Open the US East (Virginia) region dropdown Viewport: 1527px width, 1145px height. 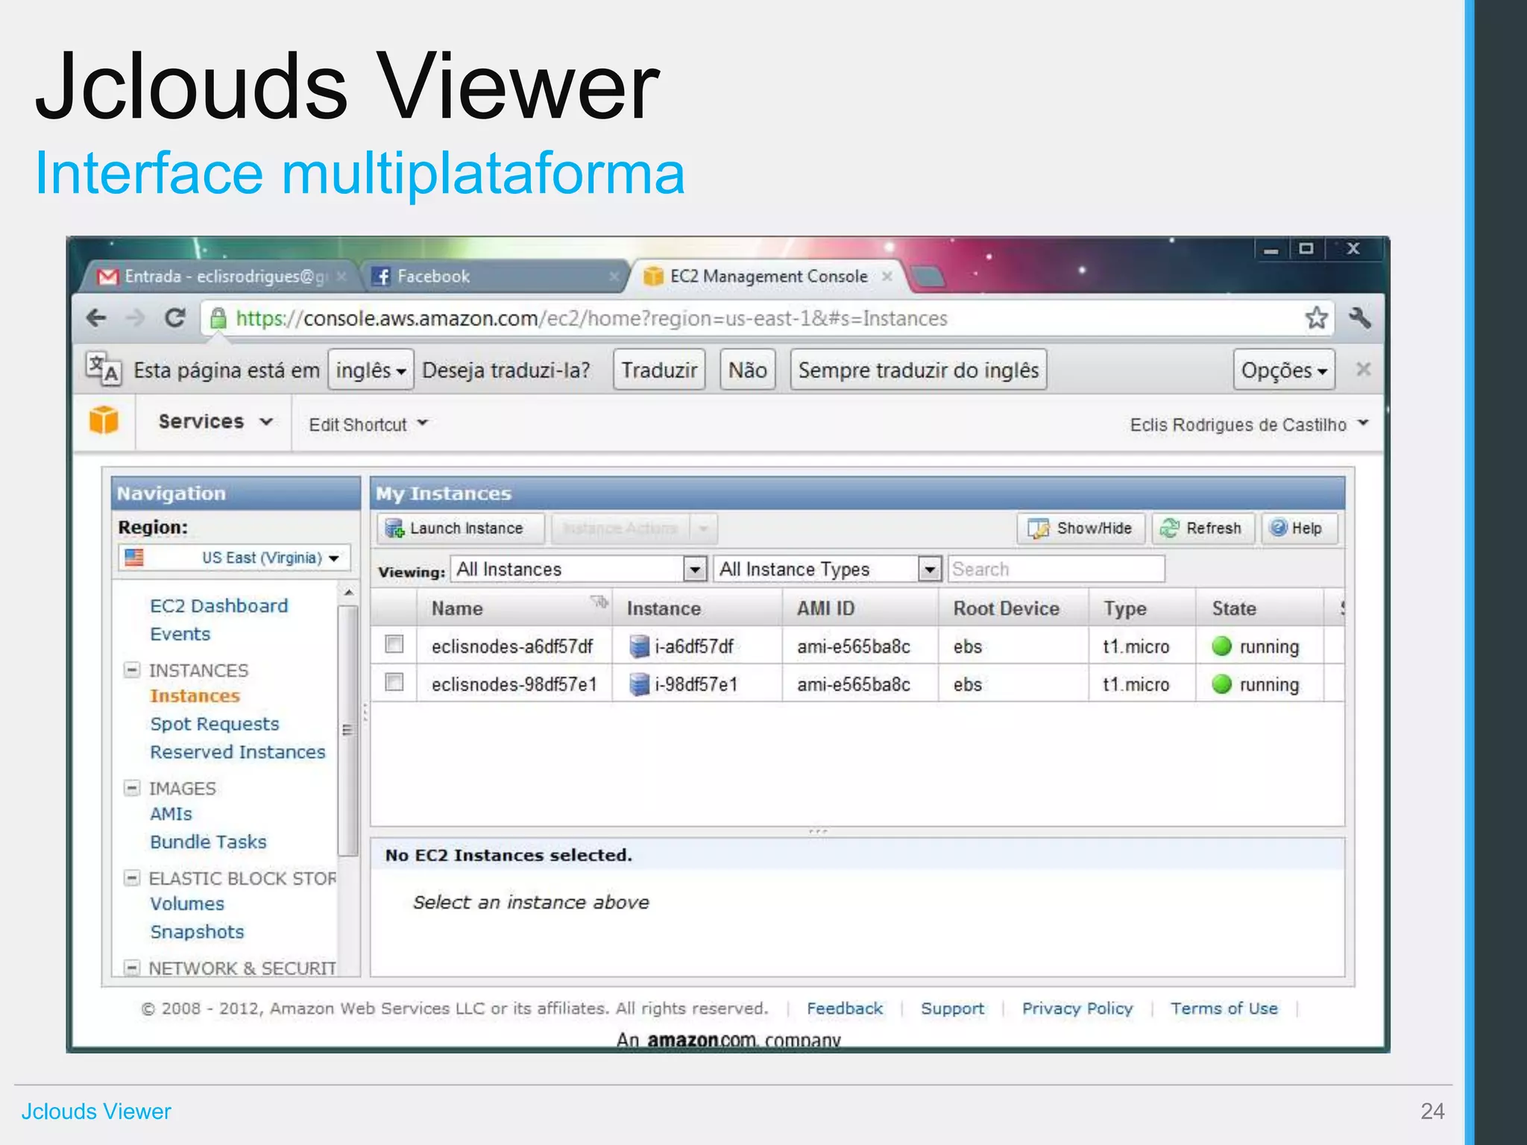tap(234, 558)
